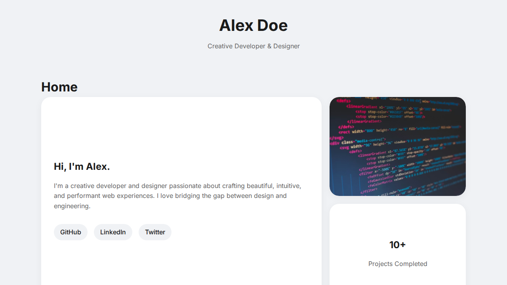
Task: Select the 'Creative Developer & Designer' subtitle
Action: point(253,46)
